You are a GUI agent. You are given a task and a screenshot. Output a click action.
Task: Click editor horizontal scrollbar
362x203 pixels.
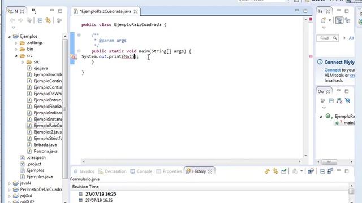point(191,162)
